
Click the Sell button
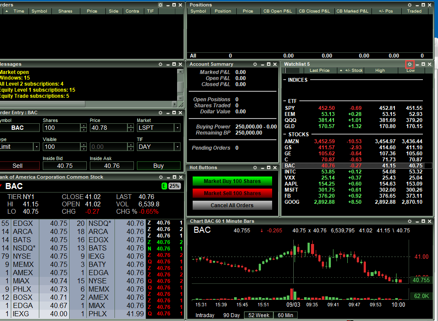click(18, 166)
